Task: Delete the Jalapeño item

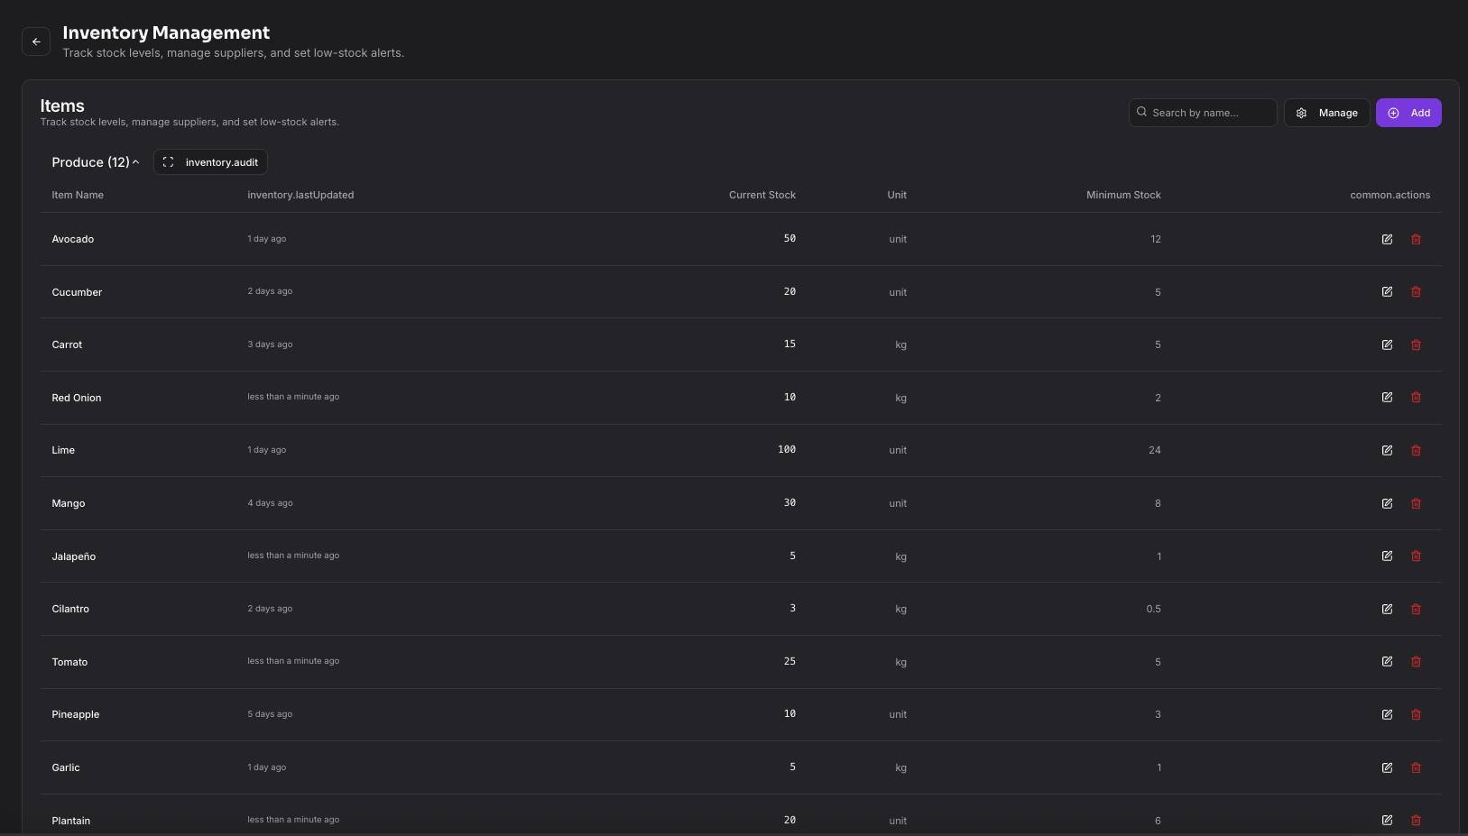Action: 1416,556
